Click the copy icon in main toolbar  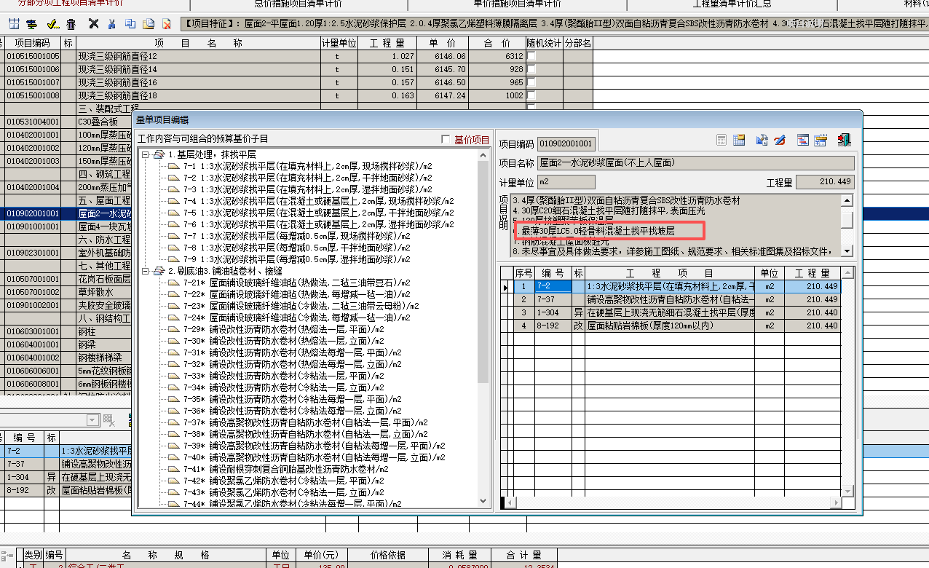(130, 24)
